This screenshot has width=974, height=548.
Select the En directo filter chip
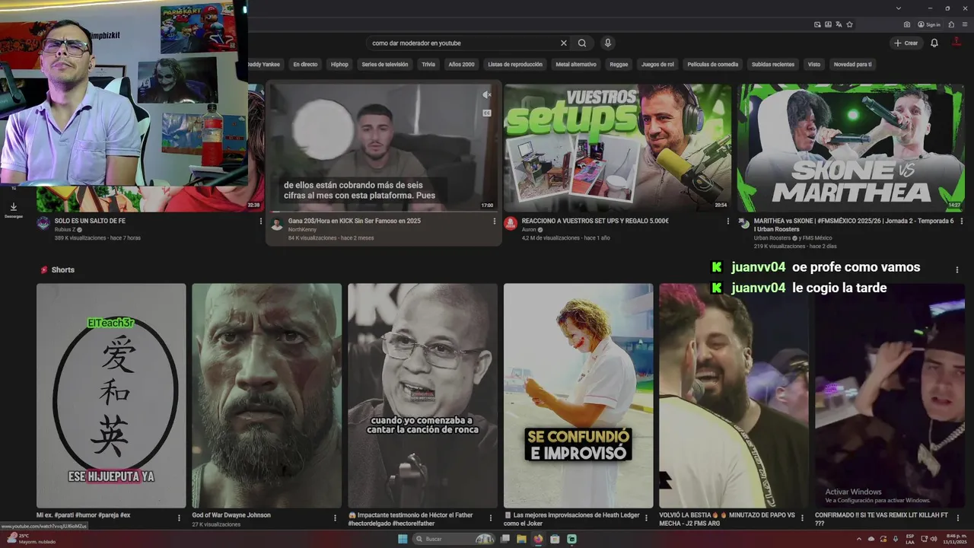tap(305, 65)
